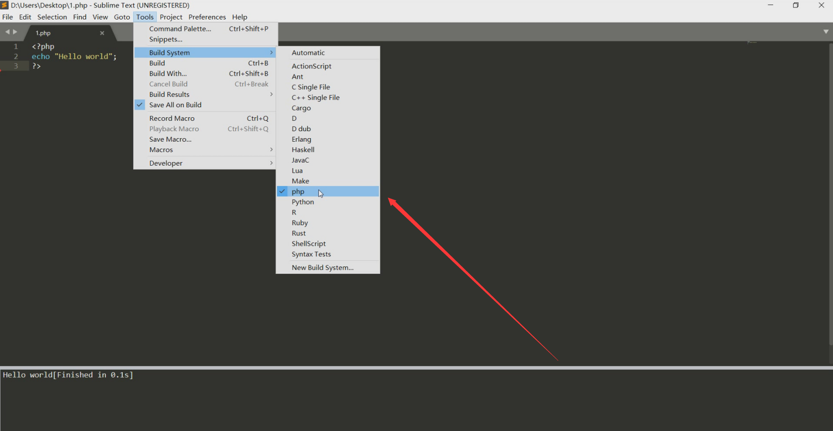Choose Haskell build system
Screen dimensions: 833x431
pos(328,150)
